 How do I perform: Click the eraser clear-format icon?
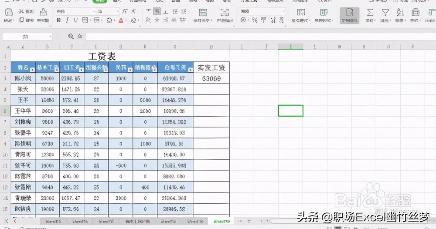point(134,20)
